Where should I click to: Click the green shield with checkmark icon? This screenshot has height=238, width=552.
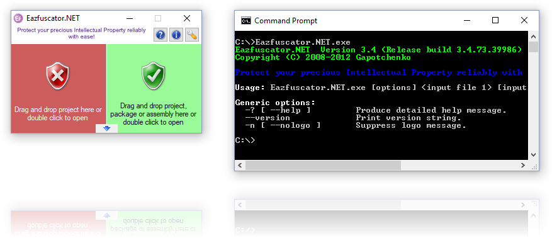[153, 76]
